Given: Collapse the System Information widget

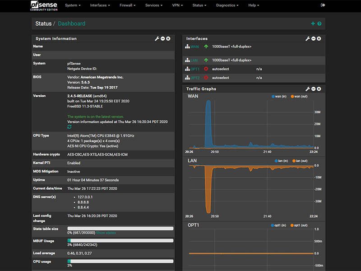Looking at the screenshot, I should (x=163, y=39).
